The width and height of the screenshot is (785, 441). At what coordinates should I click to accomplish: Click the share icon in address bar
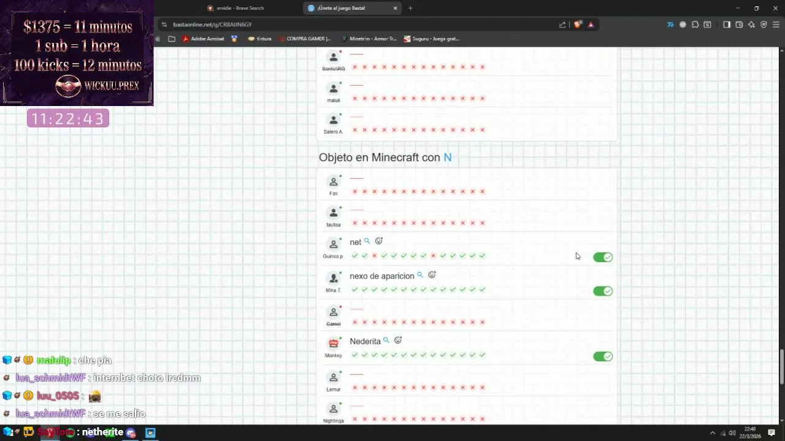(x=562, y=24)
